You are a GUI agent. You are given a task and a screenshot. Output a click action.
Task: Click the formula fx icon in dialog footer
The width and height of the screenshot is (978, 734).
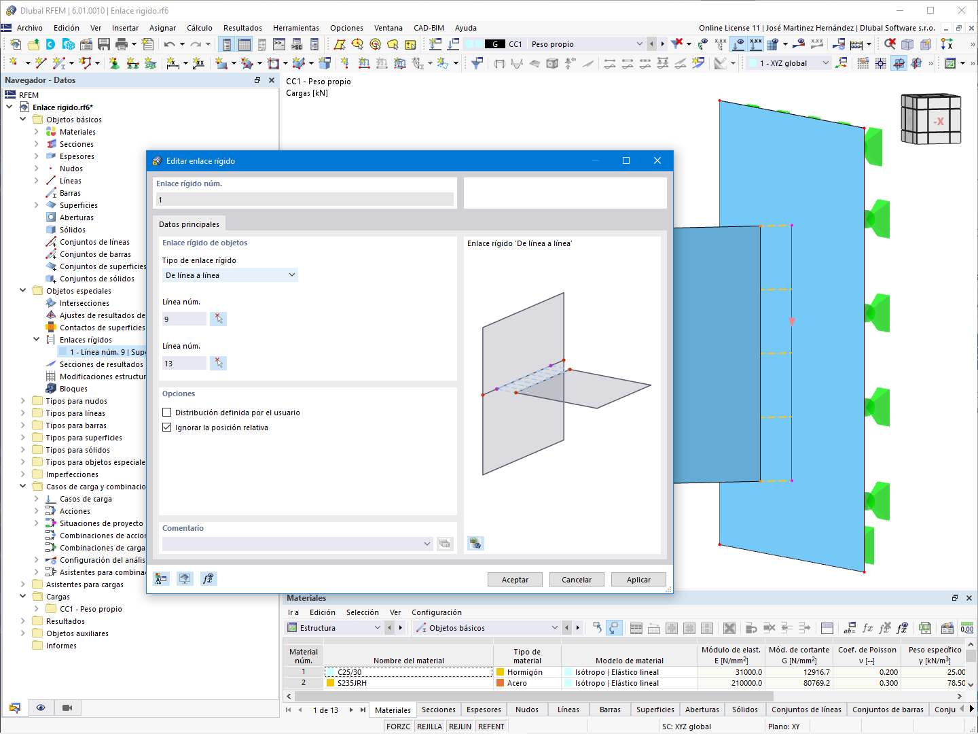pos(208,578)
